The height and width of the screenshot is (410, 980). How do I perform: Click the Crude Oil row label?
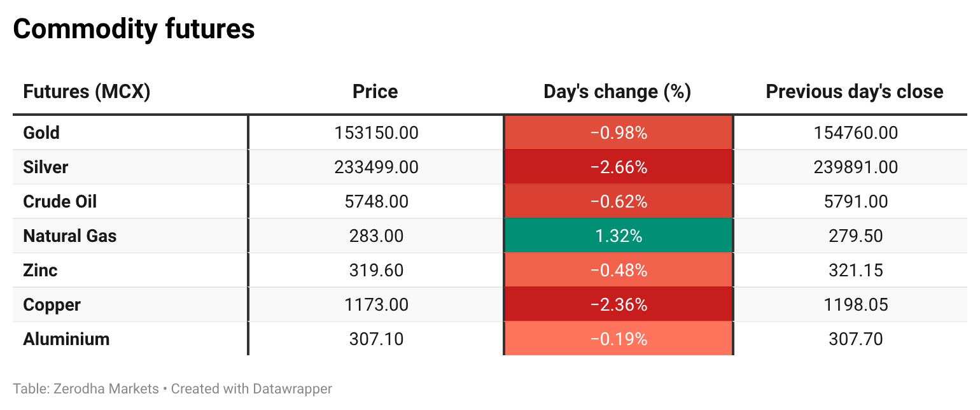pos(60,202)
